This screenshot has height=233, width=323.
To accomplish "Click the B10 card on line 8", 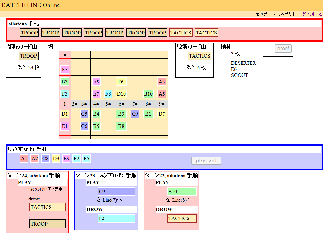I will point(148,94).
